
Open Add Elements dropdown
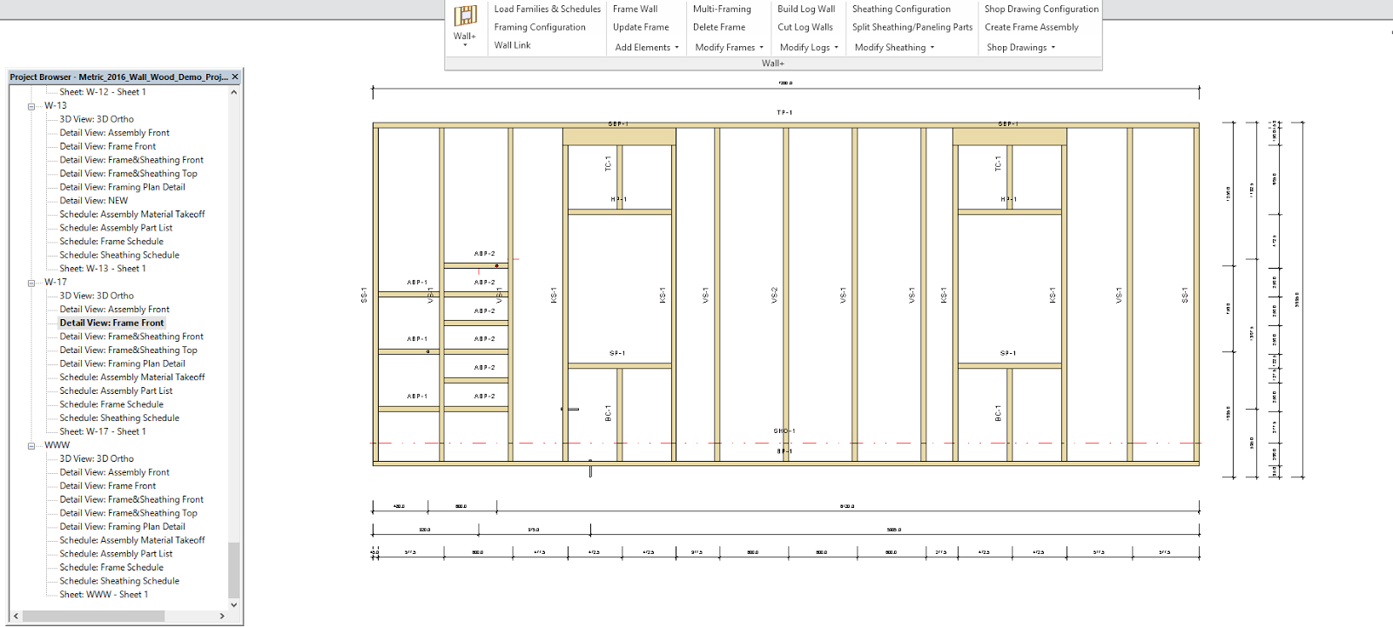[646, 47]
